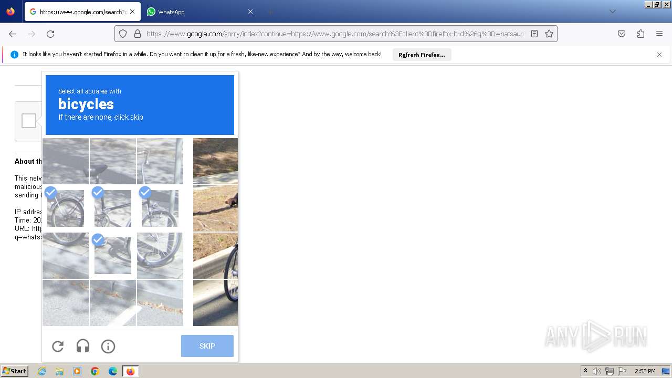Dismiss the refresh notification bar
Screen dimensions: 672x378
pyautogui.click(x=659, y=55)
